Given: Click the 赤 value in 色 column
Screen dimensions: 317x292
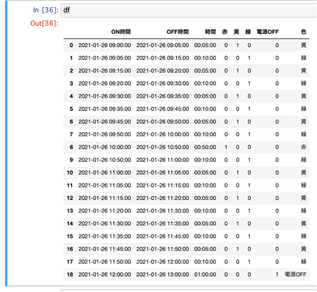Looking at the screenshot, I should click(303, 147).
